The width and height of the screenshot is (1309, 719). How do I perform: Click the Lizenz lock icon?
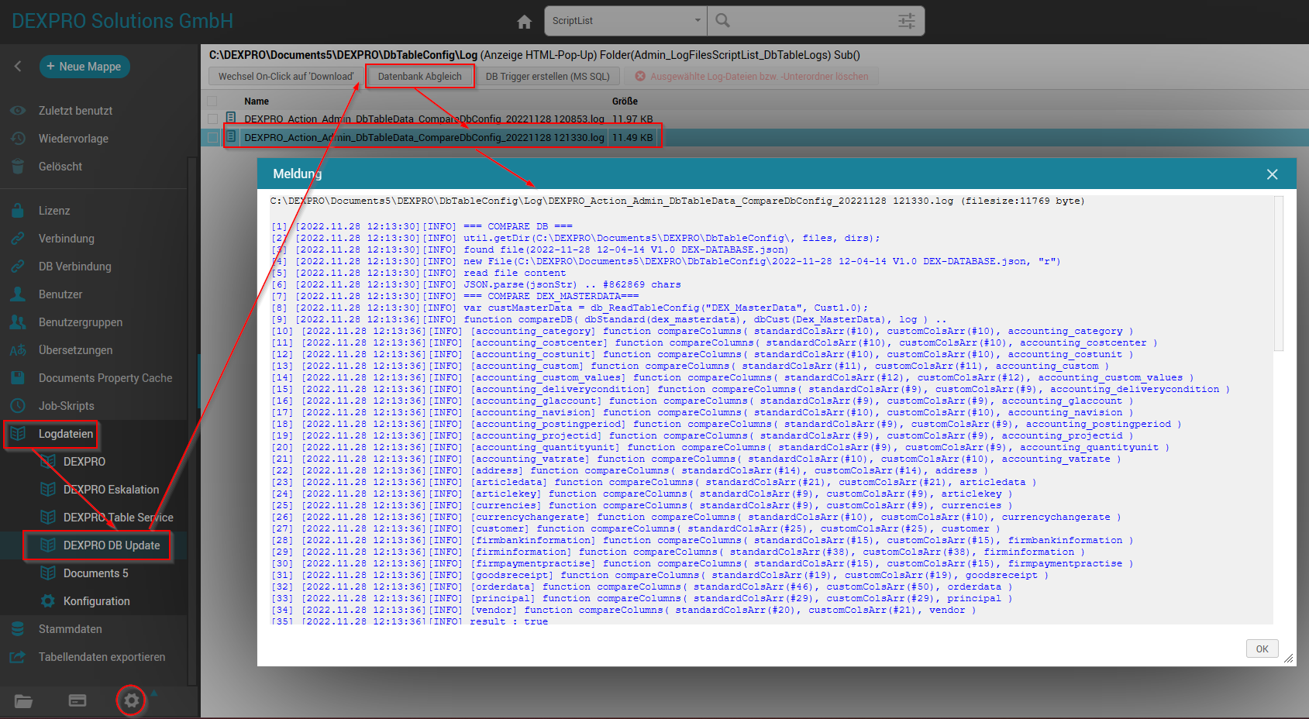(x=18, y=211)
